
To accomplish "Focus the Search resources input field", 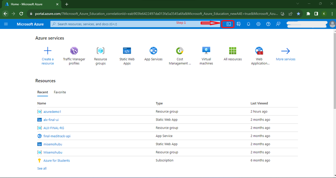I will [x=135, y=24].
